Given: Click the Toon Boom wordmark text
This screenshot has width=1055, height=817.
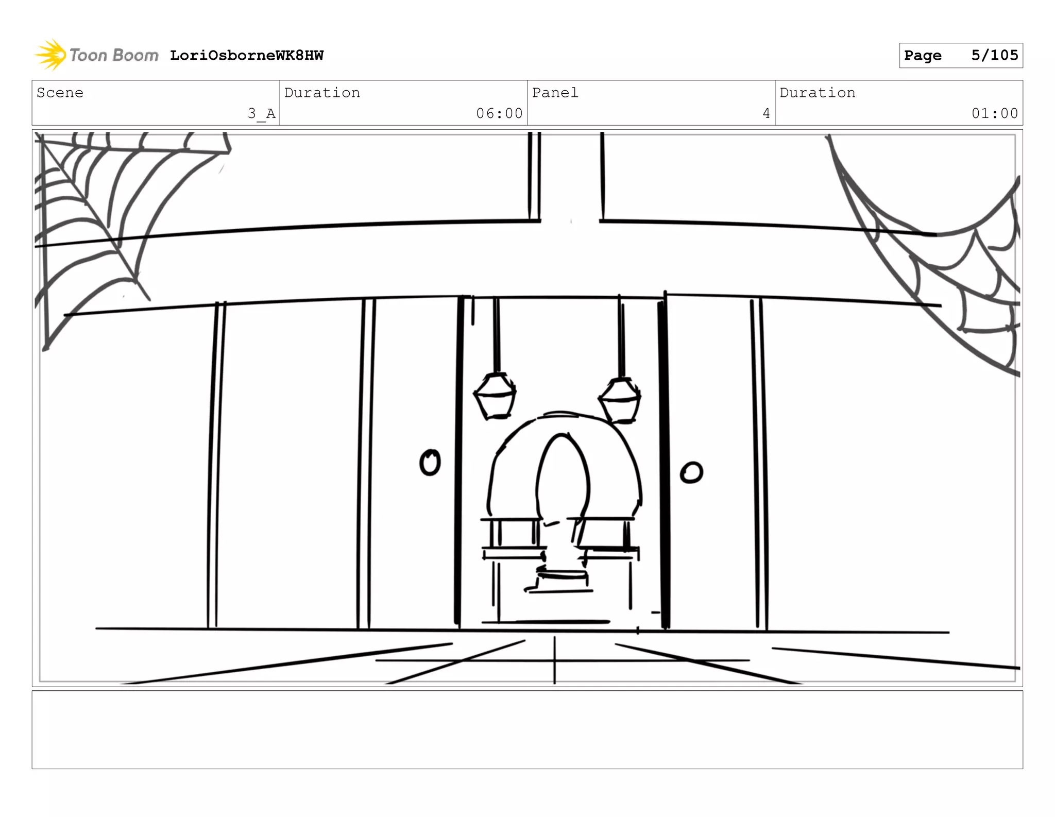Looking at the screenshot, I should (114, 55).
